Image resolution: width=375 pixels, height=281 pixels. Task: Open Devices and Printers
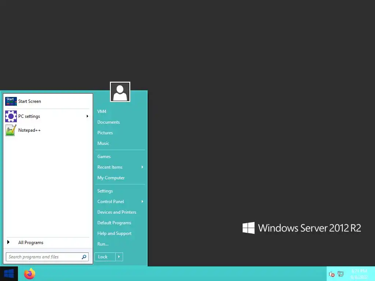[x=117, y=212]
